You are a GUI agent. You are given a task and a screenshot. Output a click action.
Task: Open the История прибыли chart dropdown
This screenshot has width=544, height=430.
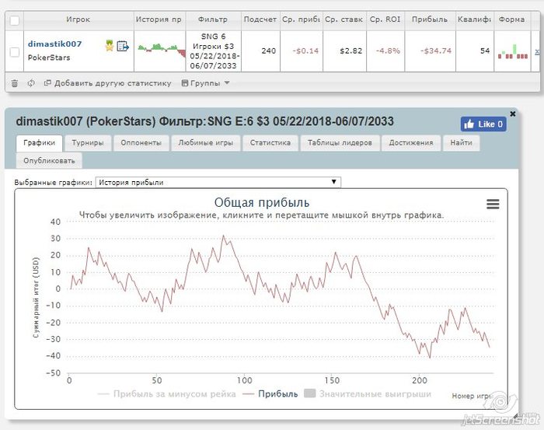click(x=218, y=182)
